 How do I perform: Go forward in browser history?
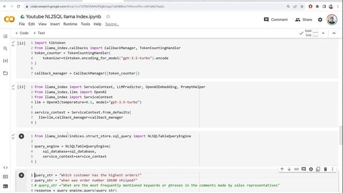pyautogui.click(x=11, y=6)
